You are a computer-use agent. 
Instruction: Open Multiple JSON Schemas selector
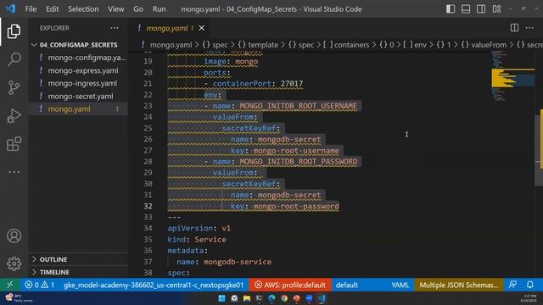pyautogui.click(x=458, y=285)
